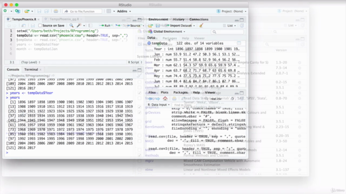Click the Print current file icon

[56, 11]
